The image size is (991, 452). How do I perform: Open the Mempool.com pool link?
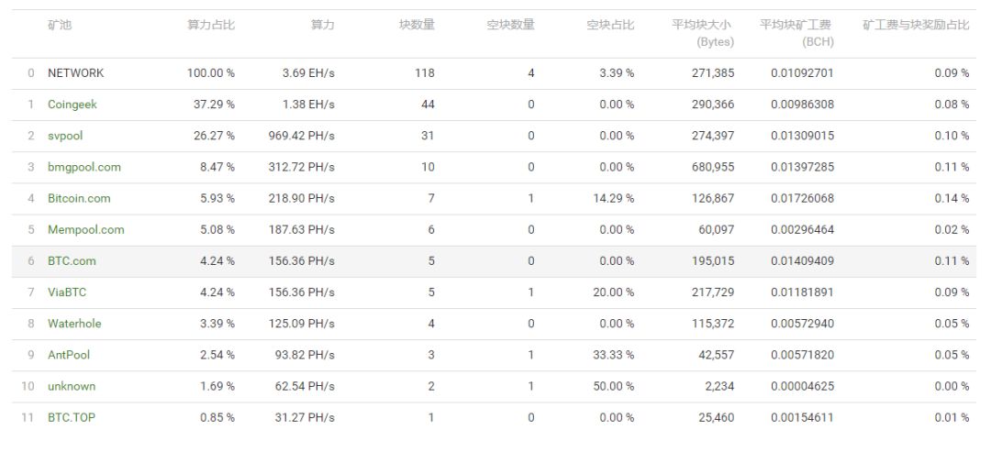point(86,230)
